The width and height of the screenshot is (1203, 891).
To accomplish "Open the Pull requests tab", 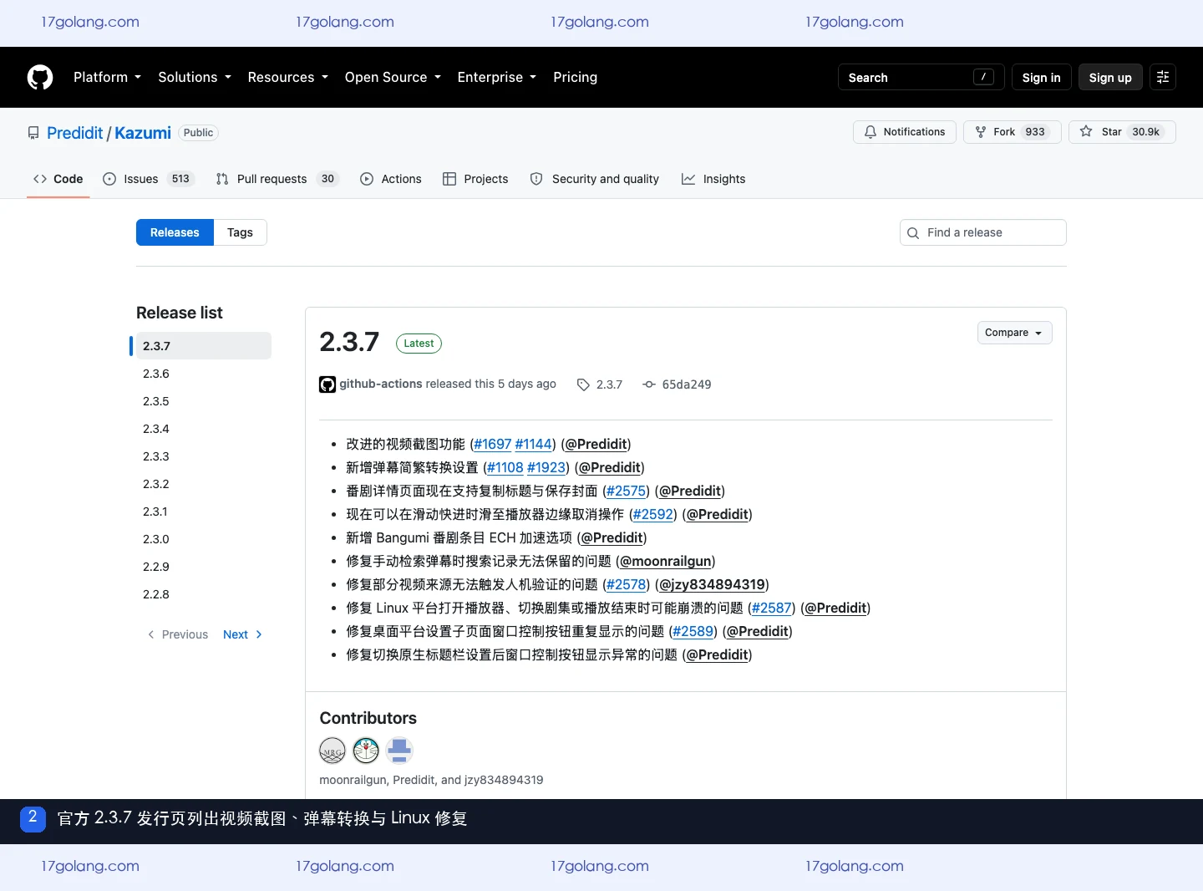I will [277, 179].
